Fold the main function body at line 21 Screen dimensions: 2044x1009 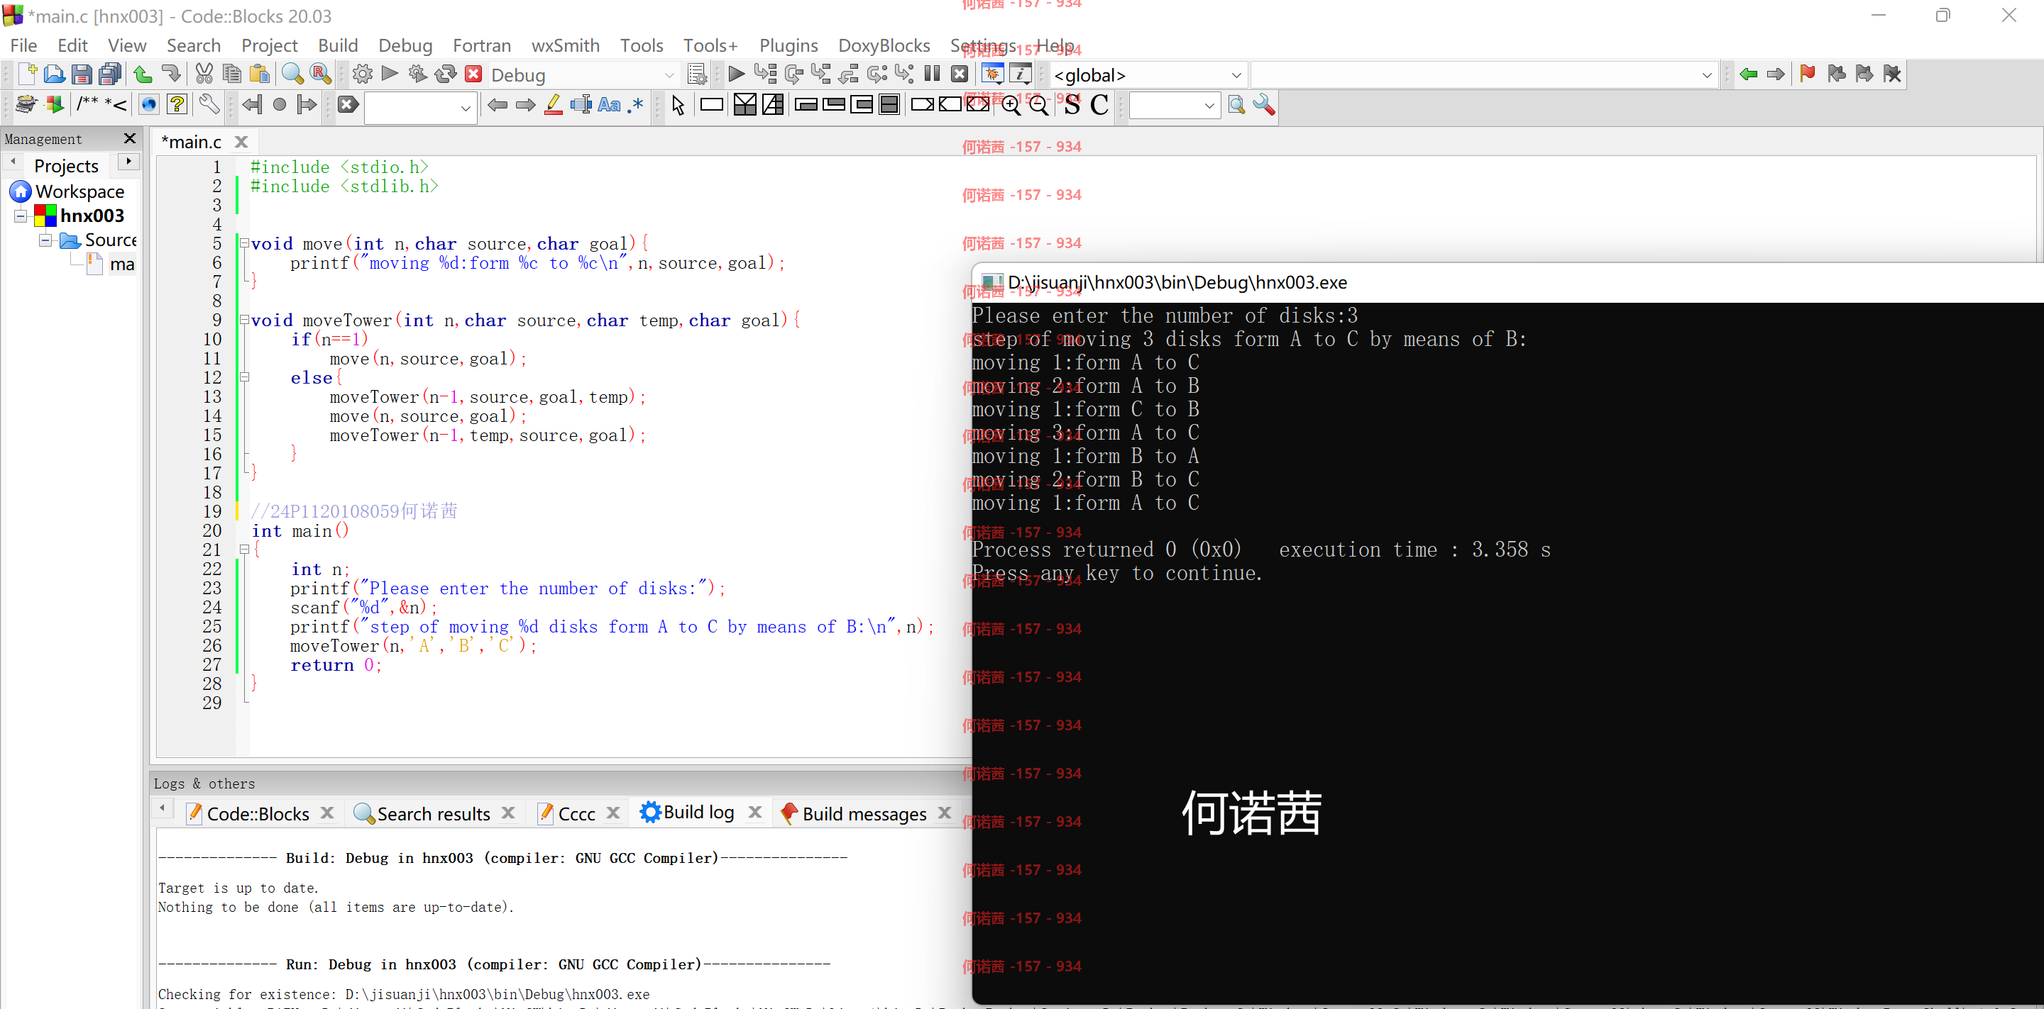point(244,550)
